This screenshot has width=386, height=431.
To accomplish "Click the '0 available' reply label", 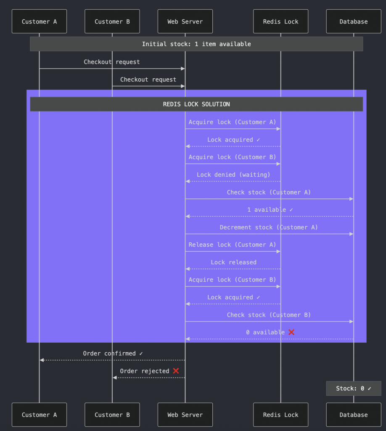I will (x=265, y=333).
